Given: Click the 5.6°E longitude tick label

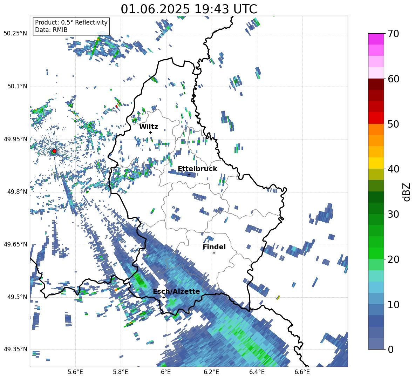Looking at the screenshot, I should (75, 372).
